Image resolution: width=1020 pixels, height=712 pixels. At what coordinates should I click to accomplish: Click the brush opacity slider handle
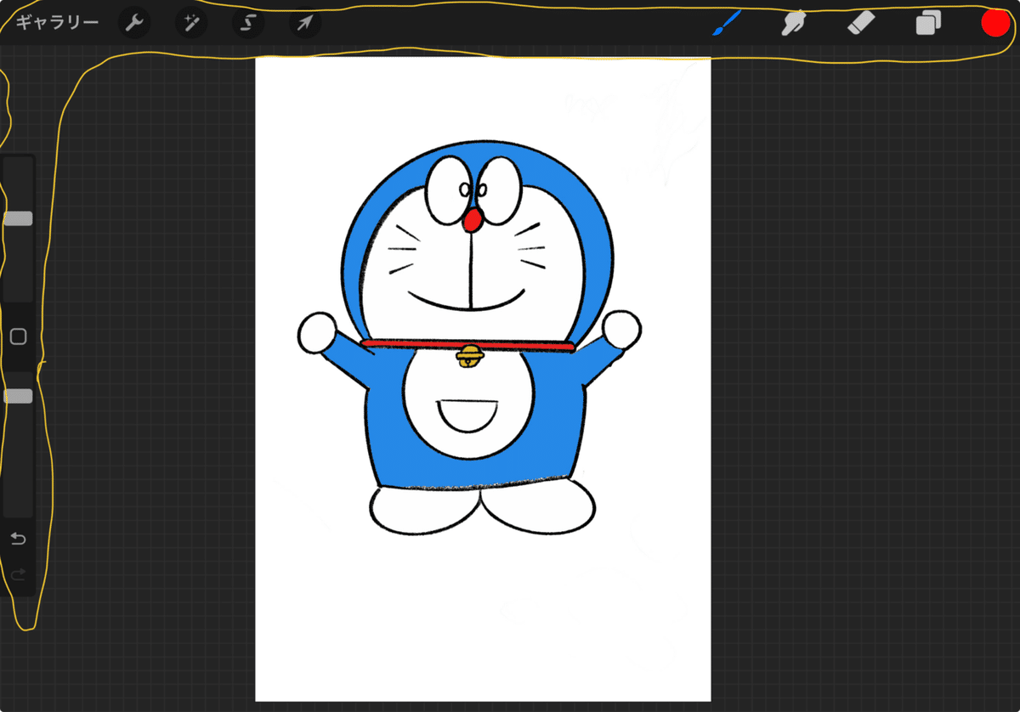click(18, 396)
